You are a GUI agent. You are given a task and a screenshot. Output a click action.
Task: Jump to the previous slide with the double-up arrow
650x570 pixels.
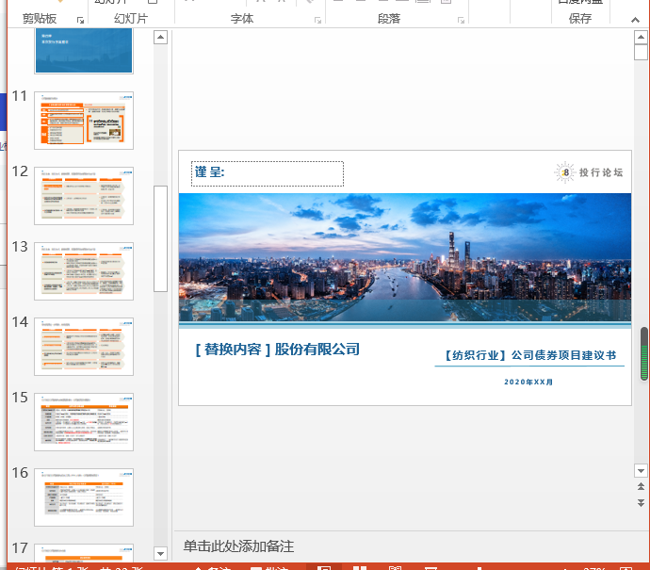tap(641, 487)
